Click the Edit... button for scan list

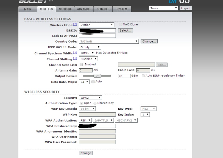pyautogui.click(x=161, y=65)
